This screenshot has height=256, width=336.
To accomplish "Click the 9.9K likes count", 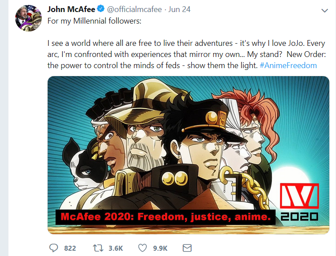I will tap(160, 248).
